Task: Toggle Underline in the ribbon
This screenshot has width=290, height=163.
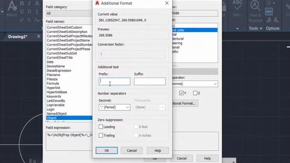Action: point(22,12)
